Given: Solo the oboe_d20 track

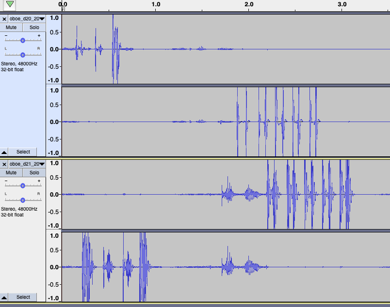Looking at the screenshot, I should point(34,27).
